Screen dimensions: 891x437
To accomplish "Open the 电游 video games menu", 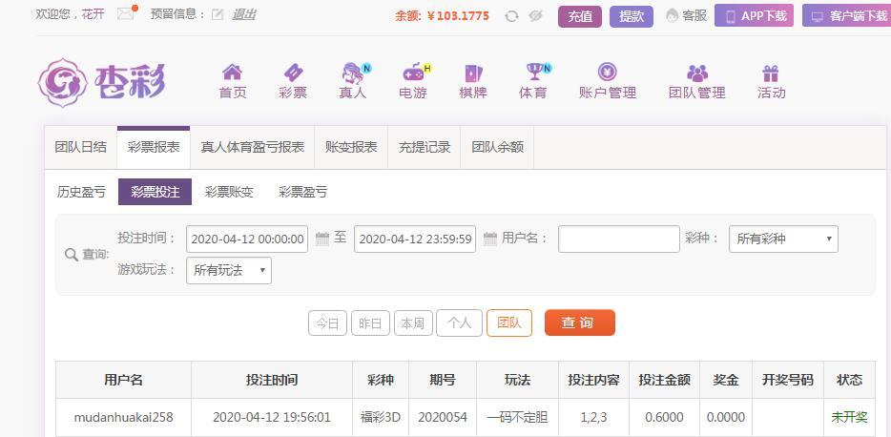I will coord(414,82).
